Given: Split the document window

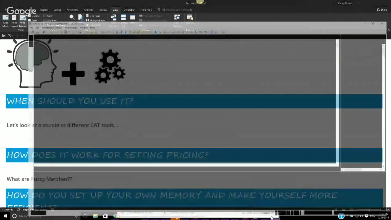Looking at the screenshot, I should [x=132, y=17].
